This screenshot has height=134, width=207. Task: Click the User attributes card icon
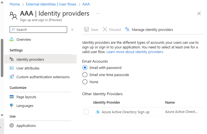pos(12,68)
